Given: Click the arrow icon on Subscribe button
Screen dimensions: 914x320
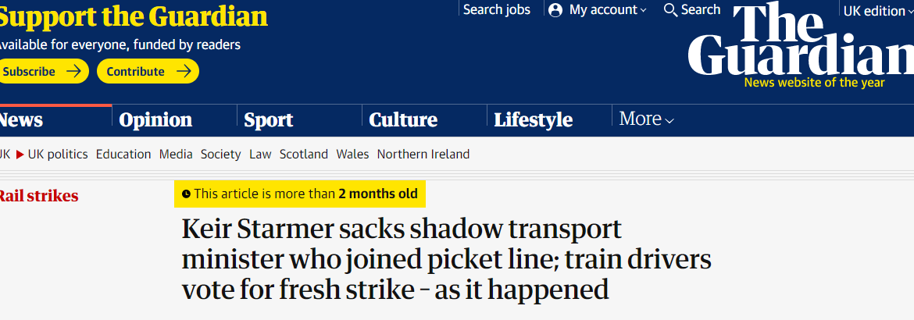Looking at the screenshot, I should click(x=73, y=71).
